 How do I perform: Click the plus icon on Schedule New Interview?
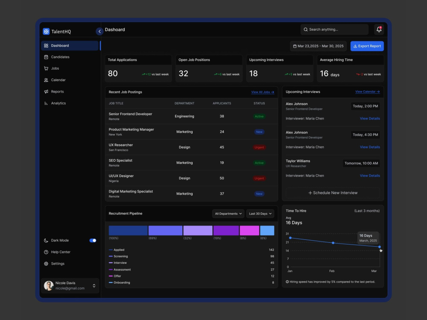[x=310, y=193]
